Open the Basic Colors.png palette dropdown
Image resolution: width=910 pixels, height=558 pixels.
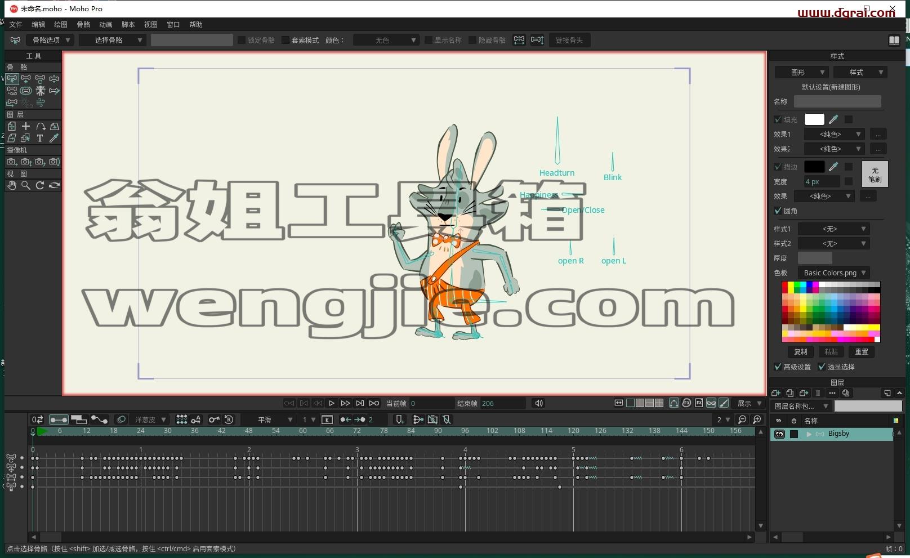834,273
